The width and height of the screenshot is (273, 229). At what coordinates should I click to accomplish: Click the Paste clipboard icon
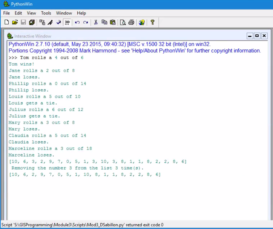point(113,22)
